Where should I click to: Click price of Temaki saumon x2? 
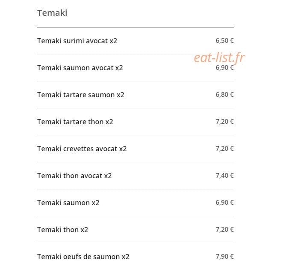(224, 203)
